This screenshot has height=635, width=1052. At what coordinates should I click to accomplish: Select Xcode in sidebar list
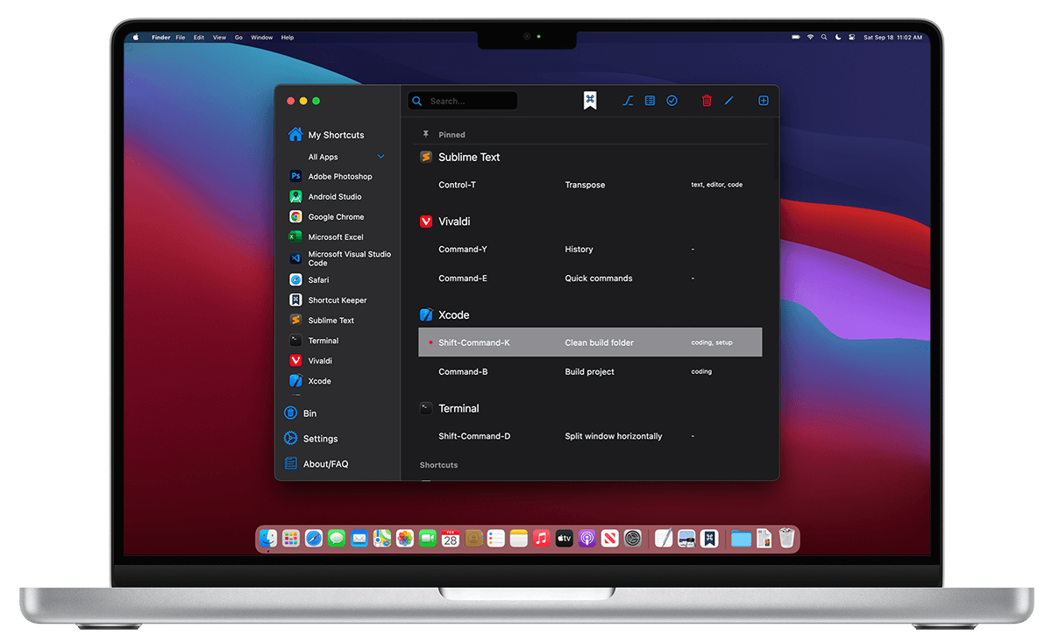[310, 380]
